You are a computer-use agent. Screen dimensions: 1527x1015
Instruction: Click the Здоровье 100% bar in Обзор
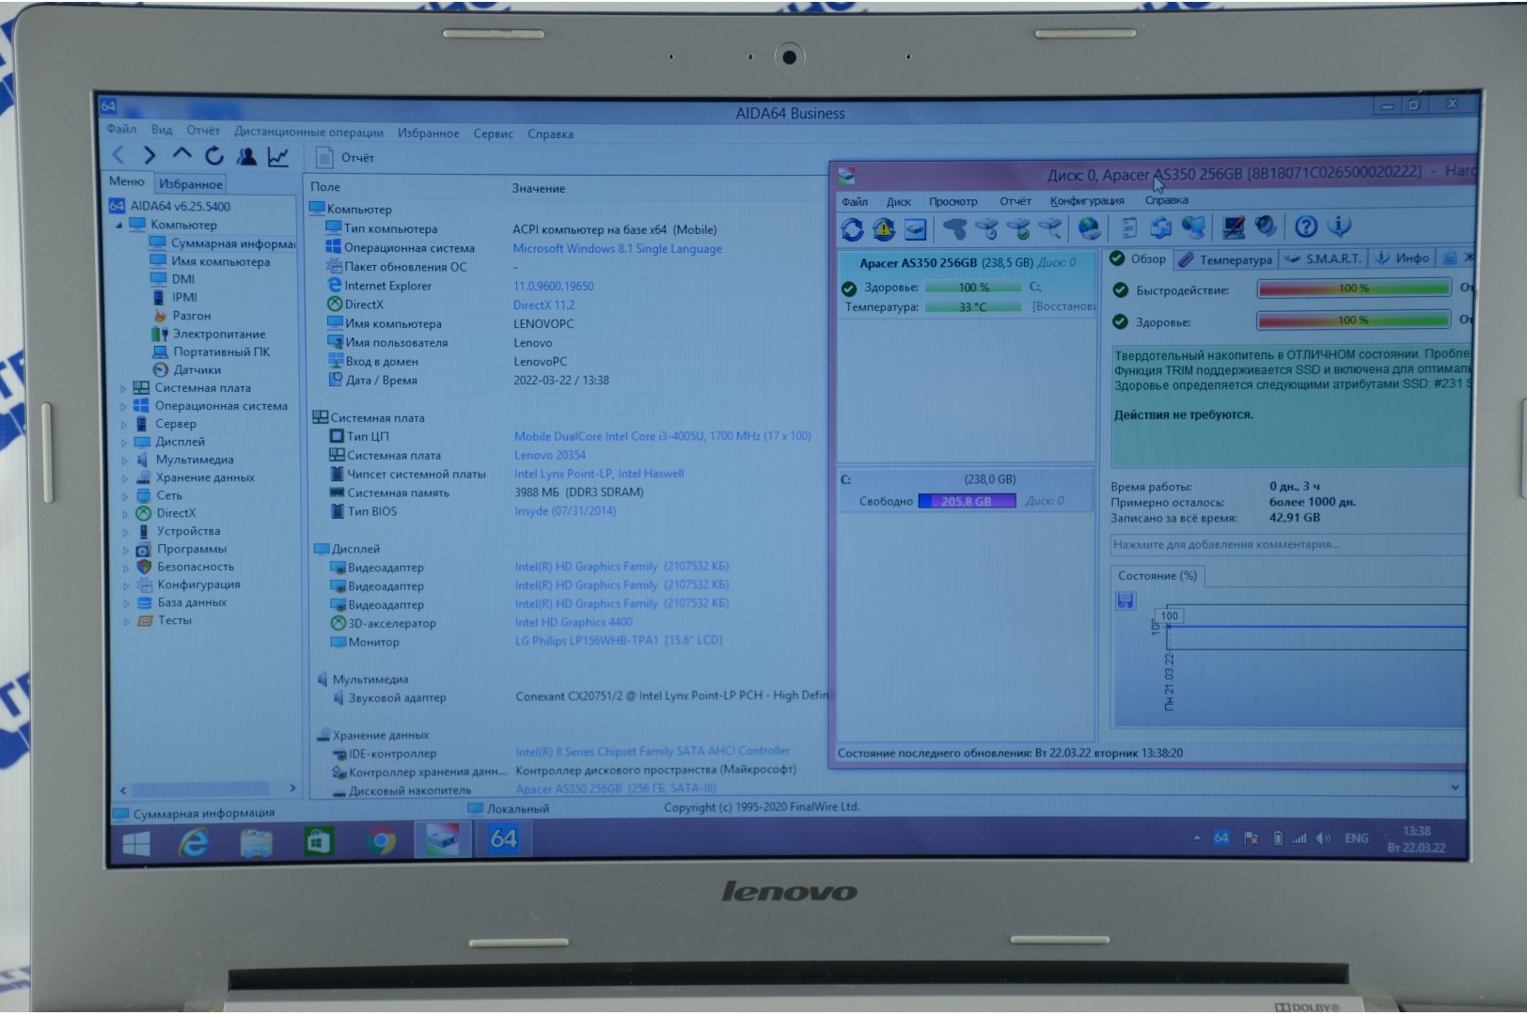pyautogui.click(x=1354, y=320)
